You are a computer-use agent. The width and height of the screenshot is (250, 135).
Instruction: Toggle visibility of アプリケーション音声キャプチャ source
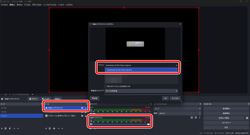coord(82,116)
